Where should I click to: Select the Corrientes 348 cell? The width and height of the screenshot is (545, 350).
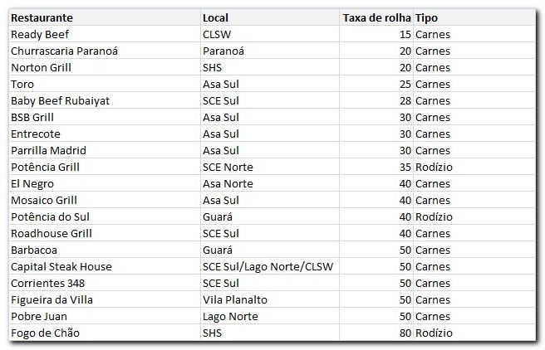[x=48, y=283]
